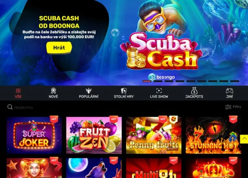The width and height of the screenshot is (248, 178).
Task: Open STOLNÍ HRY cards icon
Action: [x=124, y=91]
